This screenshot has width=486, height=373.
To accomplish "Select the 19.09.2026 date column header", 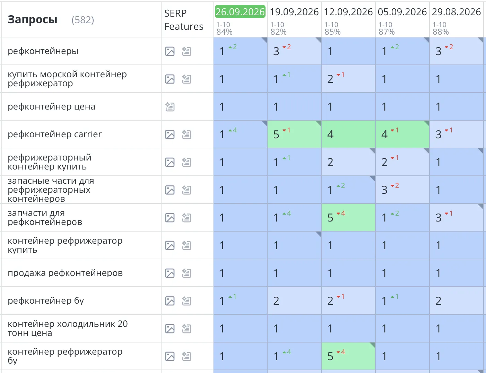I will pos(294,12).
